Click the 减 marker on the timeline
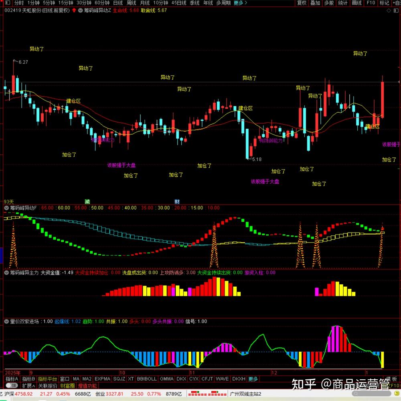 [87, 201]
